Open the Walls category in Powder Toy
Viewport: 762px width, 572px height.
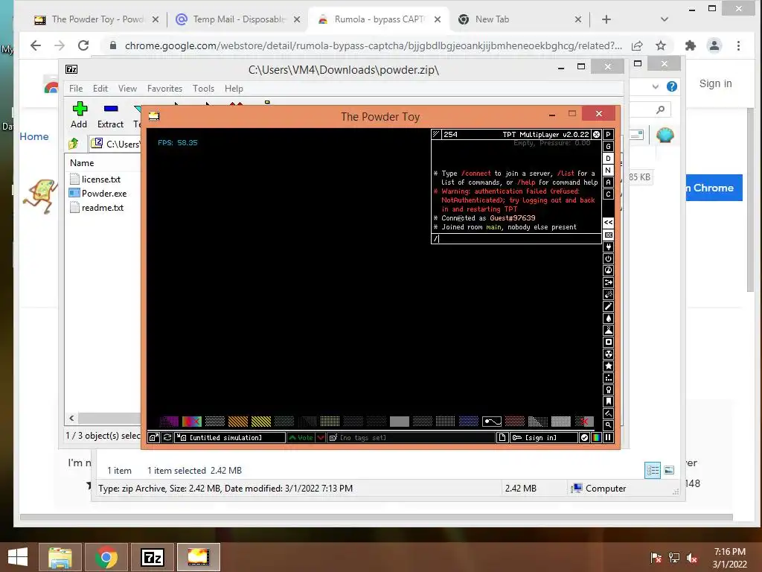[608, 235]
